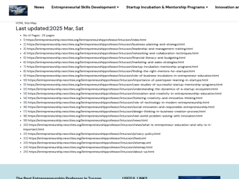Click 'The Best Entrepreneurship Professor in Tucson' footer heading
The height and width of the screenshot is (179, 239).
pos(58,178)
